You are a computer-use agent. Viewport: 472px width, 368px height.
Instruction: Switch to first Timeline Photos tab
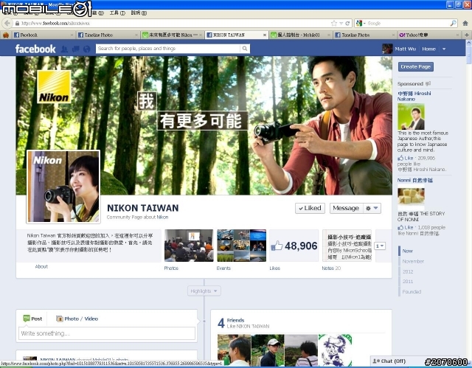[108, 35]
